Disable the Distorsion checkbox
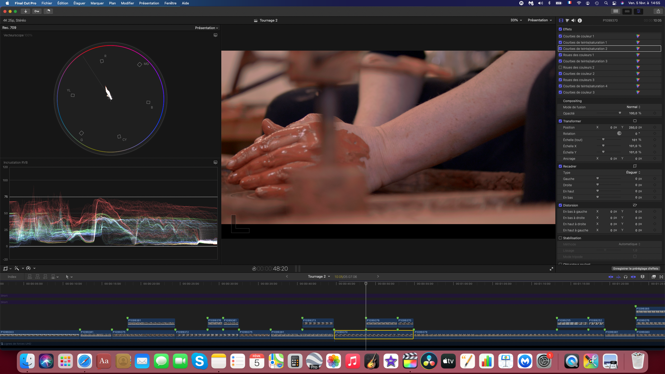 (x=560, y=205)
